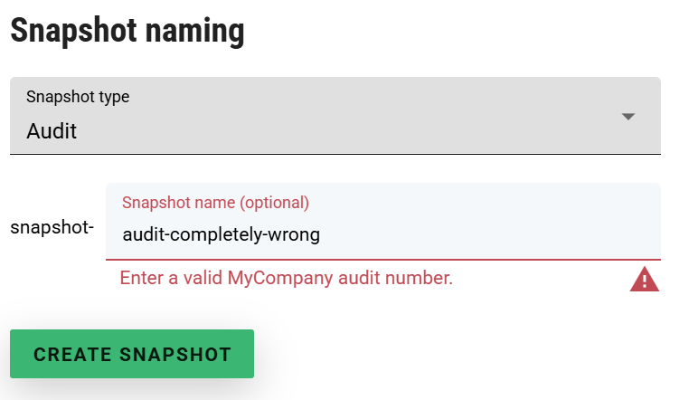Select the error indicator icon beside the message

click(x=644, y=280)
